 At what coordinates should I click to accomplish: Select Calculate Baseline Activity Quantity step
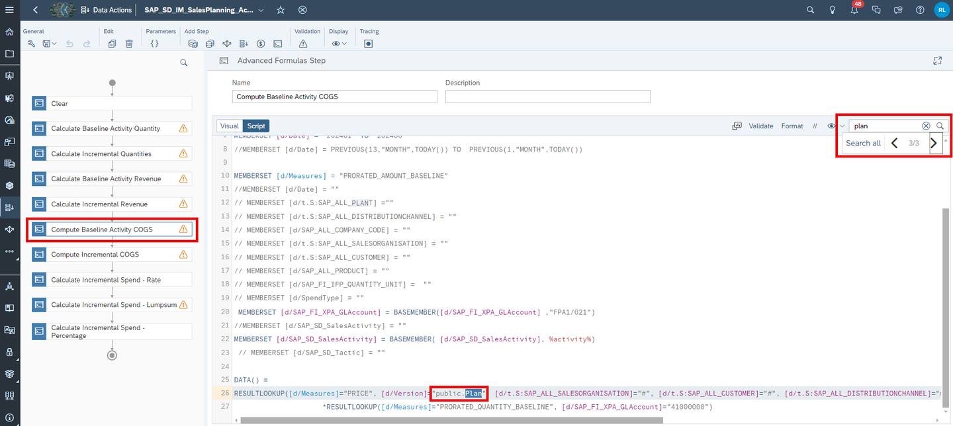pos(112,128)
